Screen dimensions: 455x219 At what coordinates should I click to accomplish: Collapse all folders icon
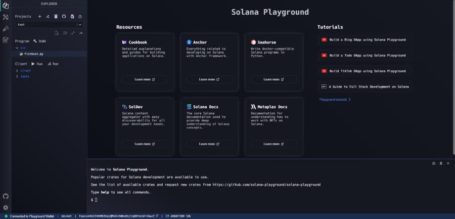[x=73, y=33]
